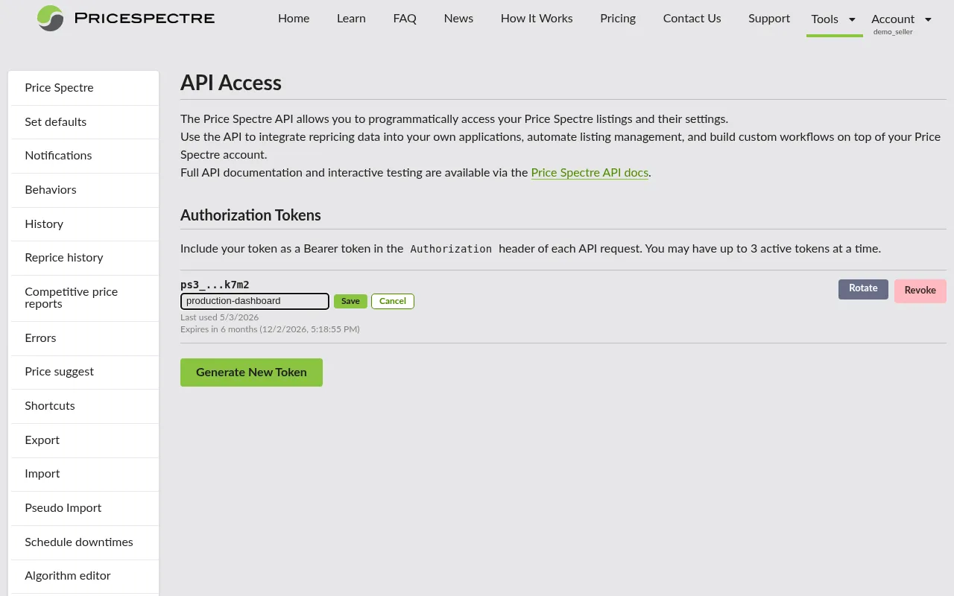The height and width of the screenshot is (596, 954).
Task: Open Competitive price reports in sidebar
Action: click(x=83, y=298)
